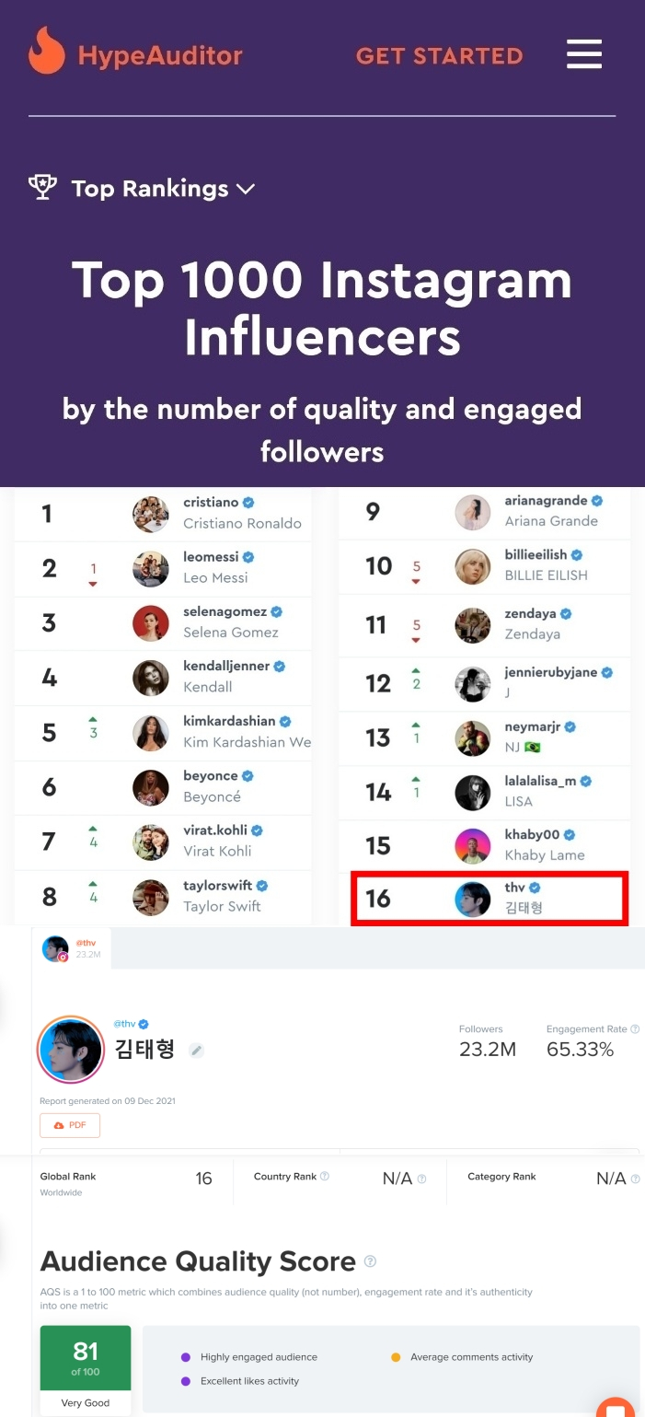Open the selenagomez username link
The width and height of the screenshot is (645, 1417).
click(x=225, y=611)
